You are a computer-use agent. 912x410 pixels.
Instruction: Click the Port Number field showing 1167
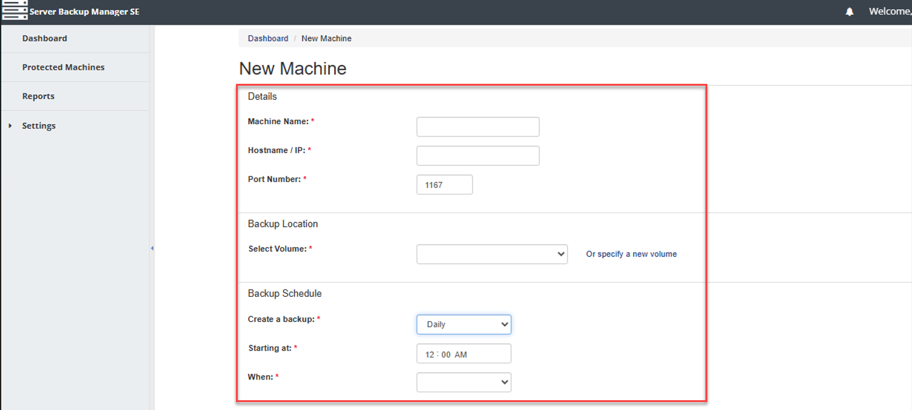pyautogui.click(x=444, y=185)
